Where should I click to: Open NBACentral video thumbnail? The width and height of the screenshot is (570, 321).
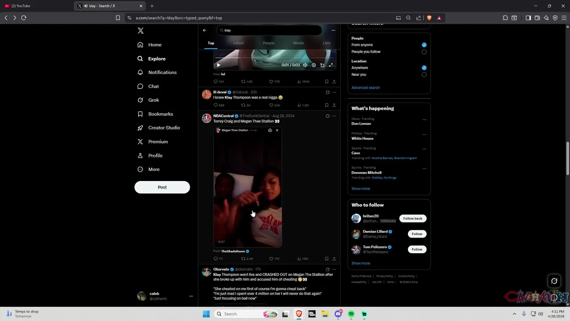(248, 187)
